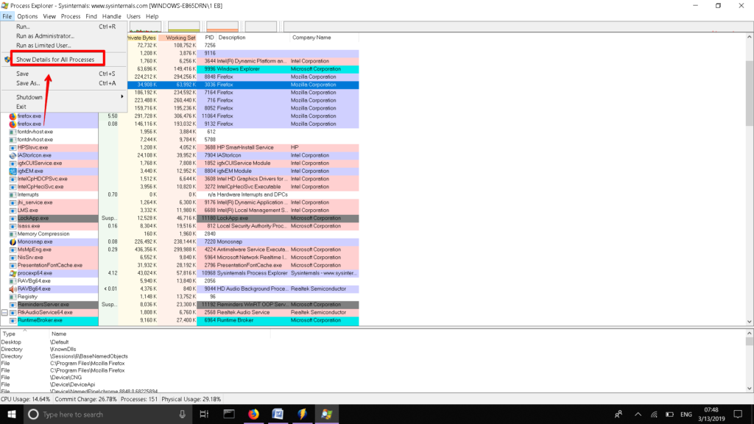Screen dimensions: 754x424
Task: Choose Save from the File menu
Action: tap(64, 74)
